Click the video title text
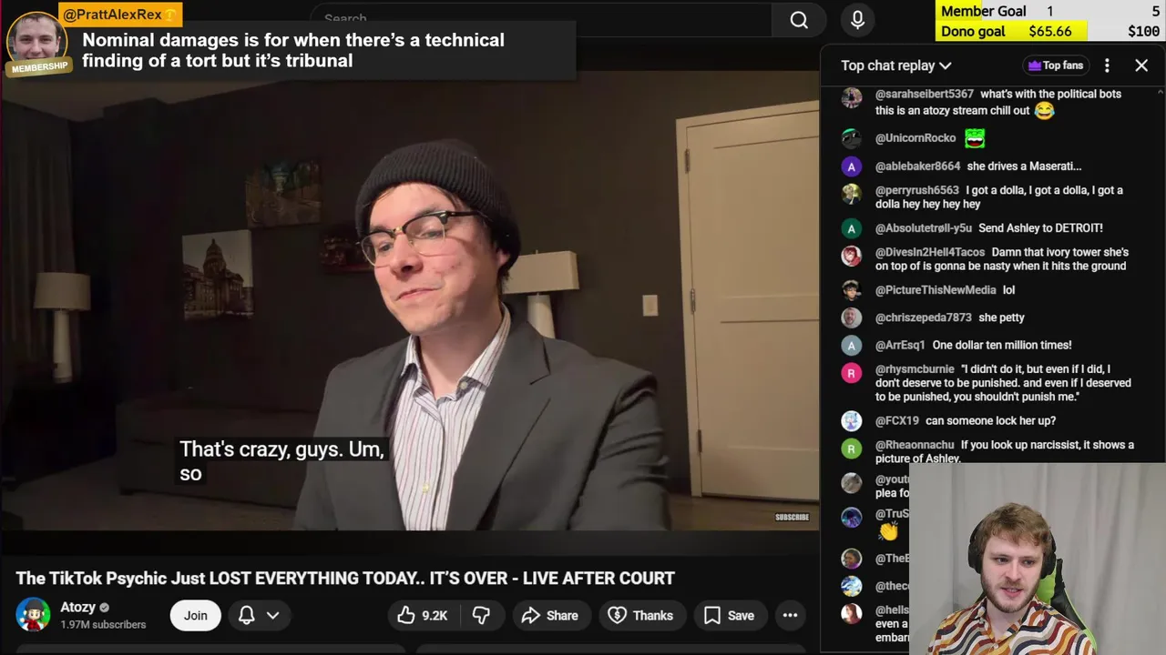The height and width of the screenshot is (655, 1166). (345, 579)
